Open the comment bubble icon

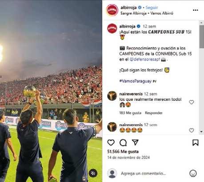pyautogui.click(x=123, y=143)
